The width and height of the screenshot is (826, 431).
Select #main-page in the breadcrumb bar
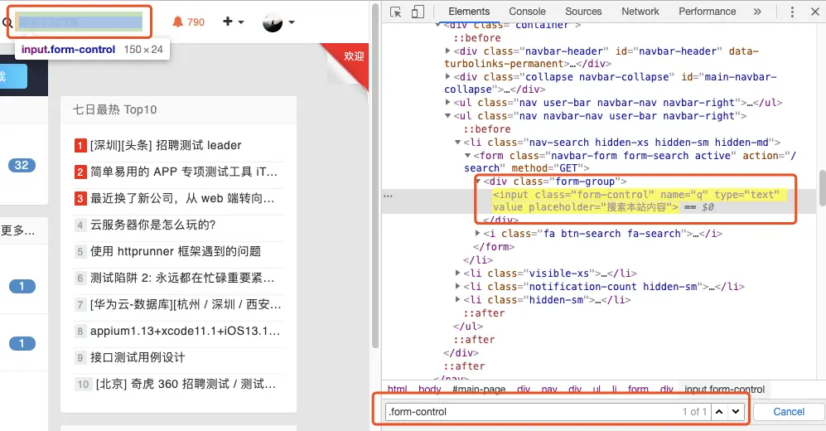[479, 389]
